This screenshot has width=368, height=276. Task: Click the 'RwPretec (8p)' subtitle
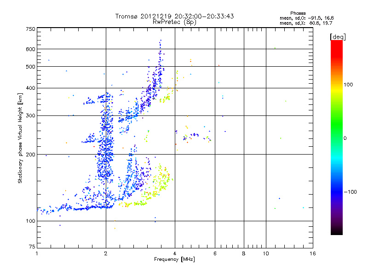point(174,22)
